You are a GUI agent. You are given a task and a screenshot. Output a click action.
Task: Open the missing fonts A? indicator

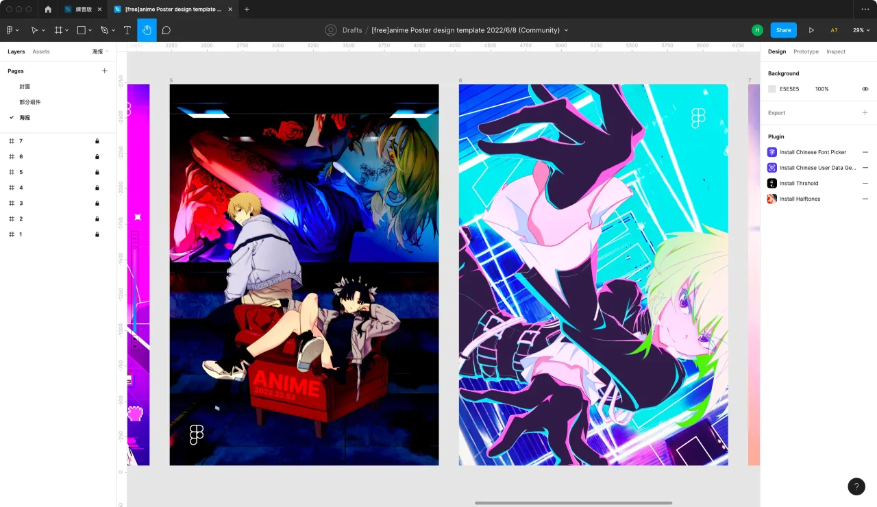click(x=834, y=30)
